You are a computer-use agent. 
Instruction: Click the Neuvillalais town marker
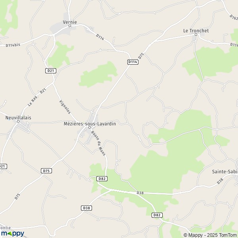[18, 121]
